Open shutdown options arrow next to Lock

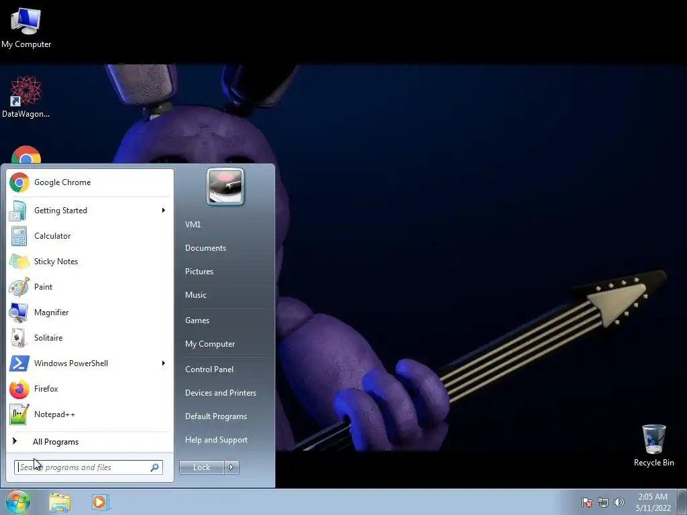point(231,467)
